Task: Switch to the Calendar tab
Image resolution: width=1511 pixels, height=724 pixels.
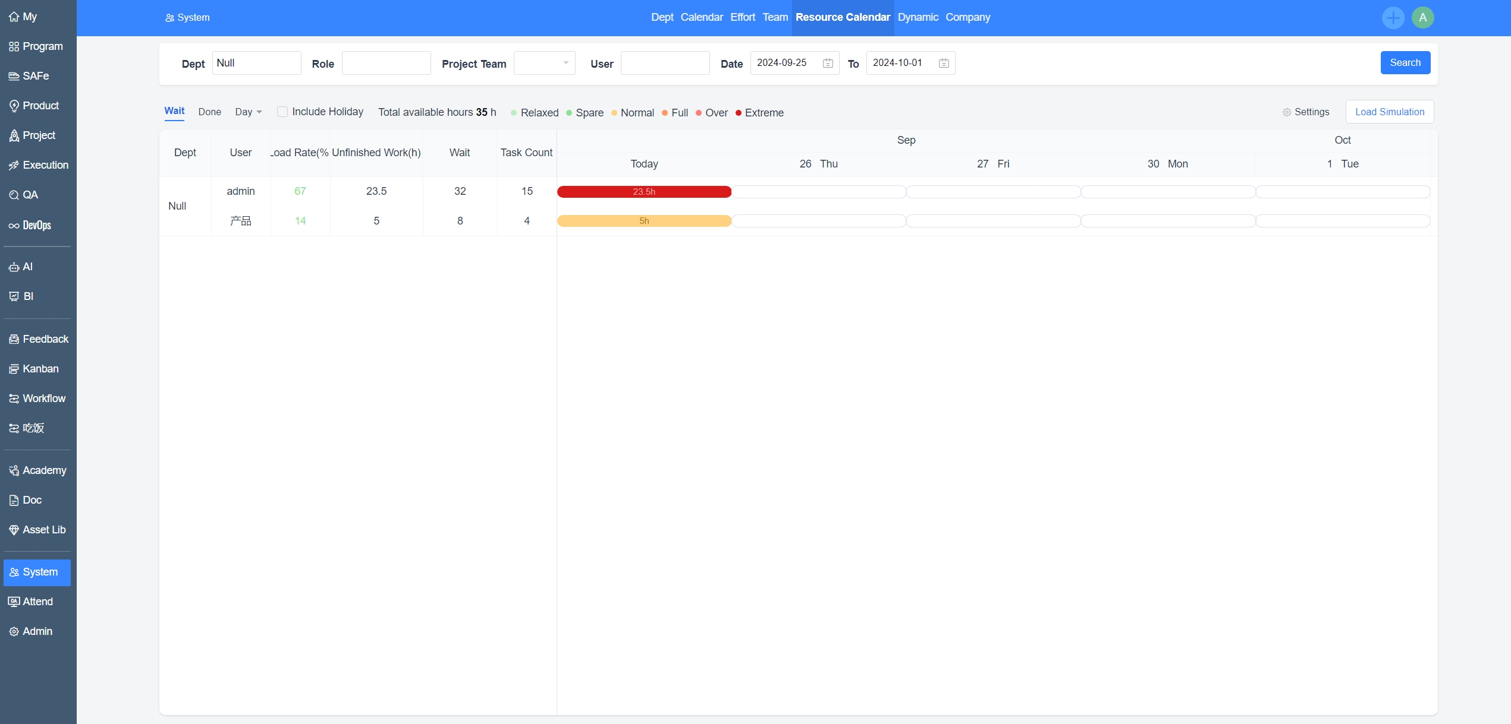Action: tap(702, 17)
